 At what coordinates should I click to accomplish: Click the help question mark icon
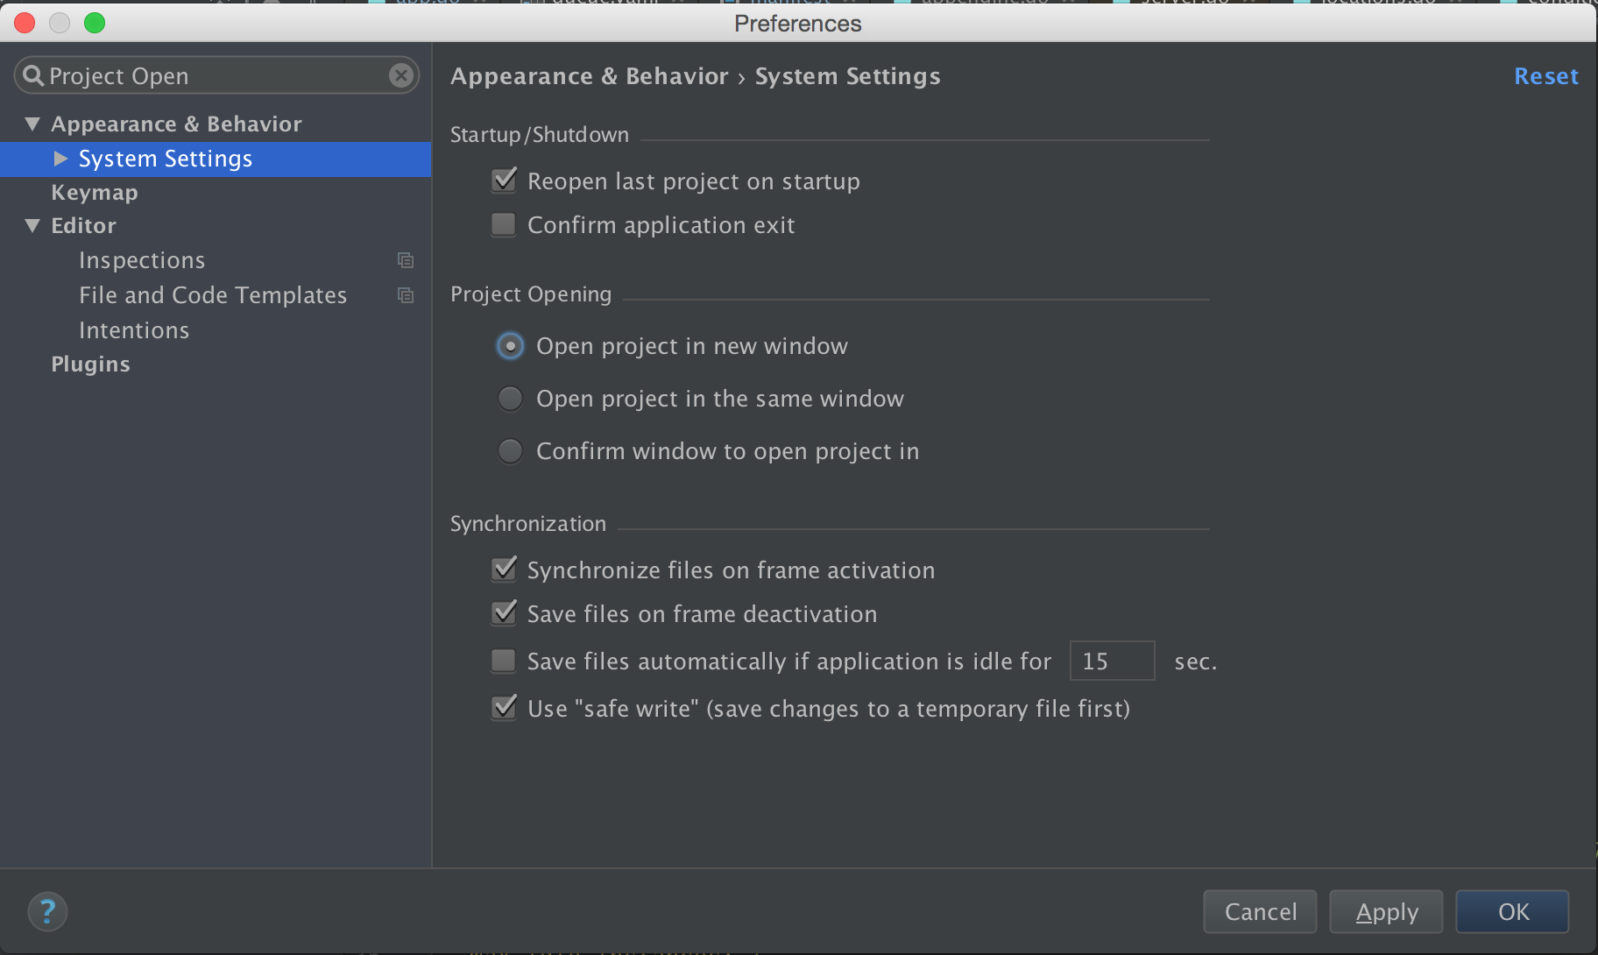[x=47, y=911]
